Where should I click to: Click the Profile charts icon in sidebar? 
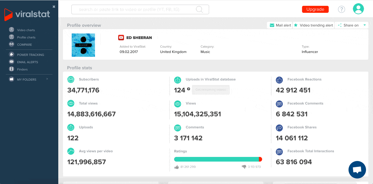click(12, 37)
